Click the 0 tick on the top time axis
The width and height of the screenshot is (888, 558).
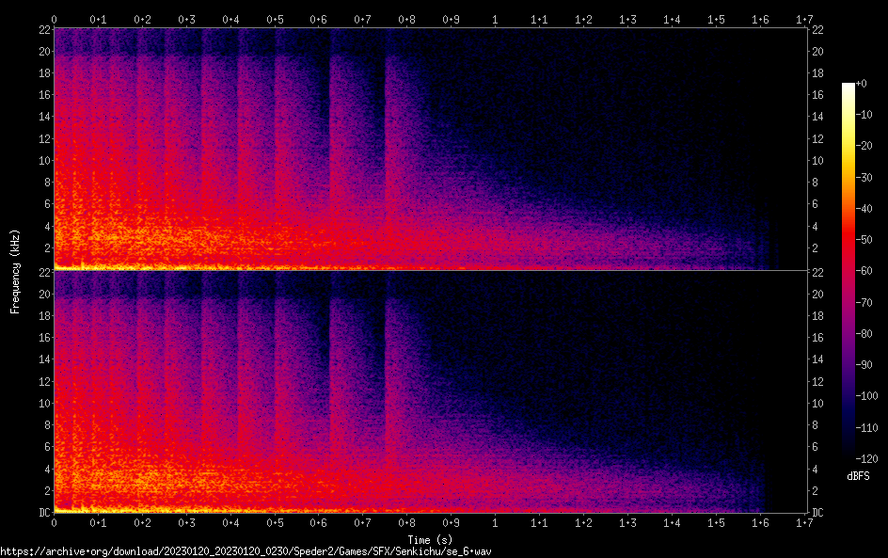pyautogui.click(x=55, y=19)
